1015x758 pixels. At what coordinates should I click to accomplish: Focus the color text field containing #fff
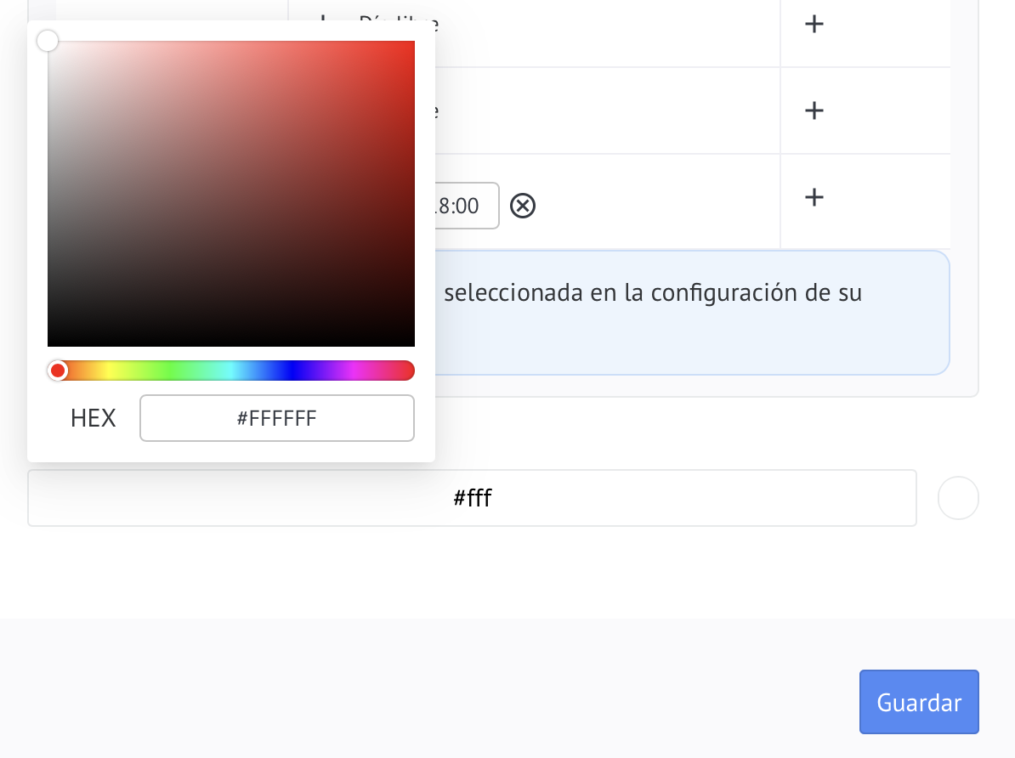[472, 498]
